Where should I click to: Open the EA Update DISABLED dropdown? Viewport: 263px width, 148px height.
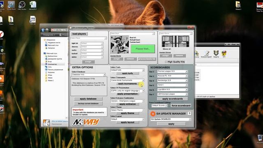(x=171, y=119)
